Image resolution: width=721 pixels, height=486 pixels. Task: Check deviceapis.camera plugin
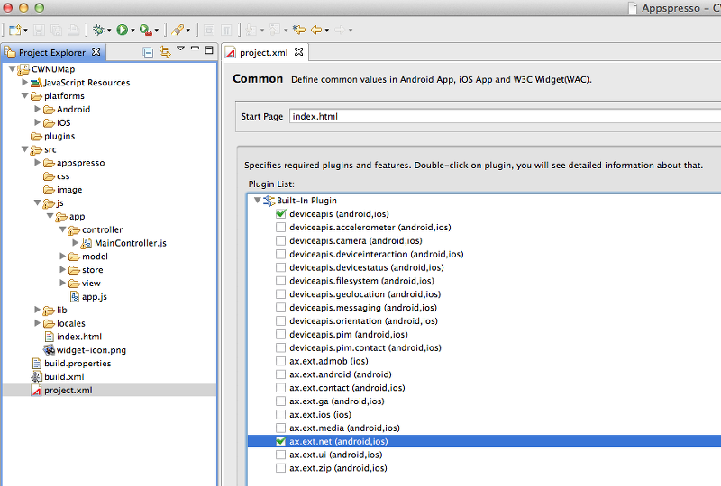(x=280, y=240)
